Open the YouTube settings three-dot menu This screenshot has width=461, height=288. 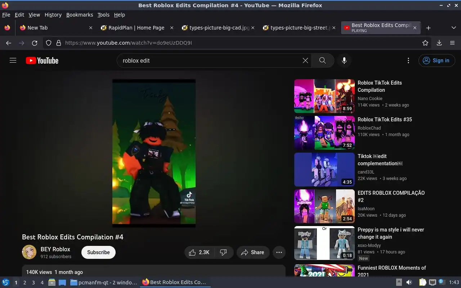click(x=408, y=60)
